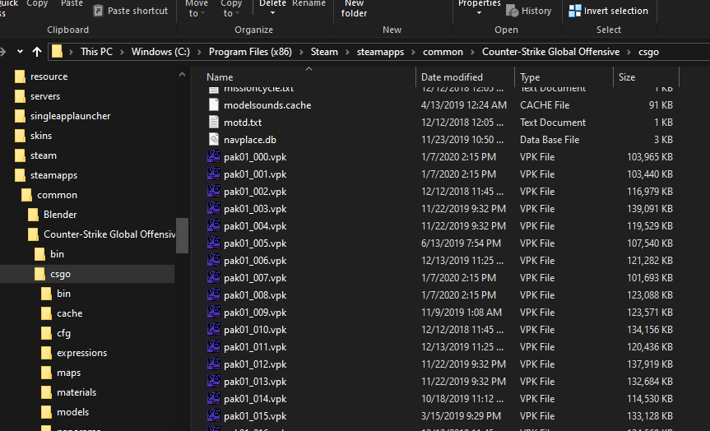Open the chevron after Counter-Strike Global Offensive breadcrumb
Image resolution: width=710 pixels, height=431 pixels.
629,52
